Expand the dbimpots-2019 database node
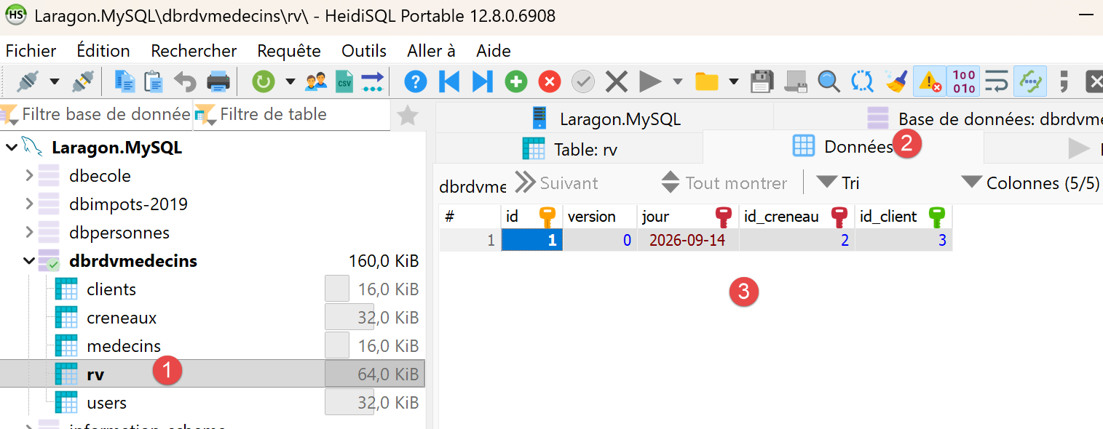The image size is (1103, 429). coord(29,204)
